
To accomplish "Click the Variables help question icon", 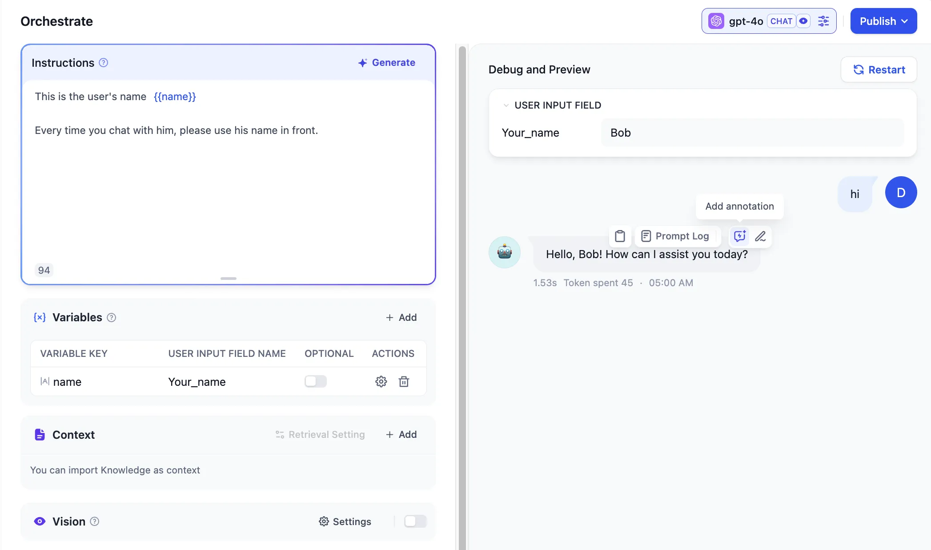I will tap(112, 318).
